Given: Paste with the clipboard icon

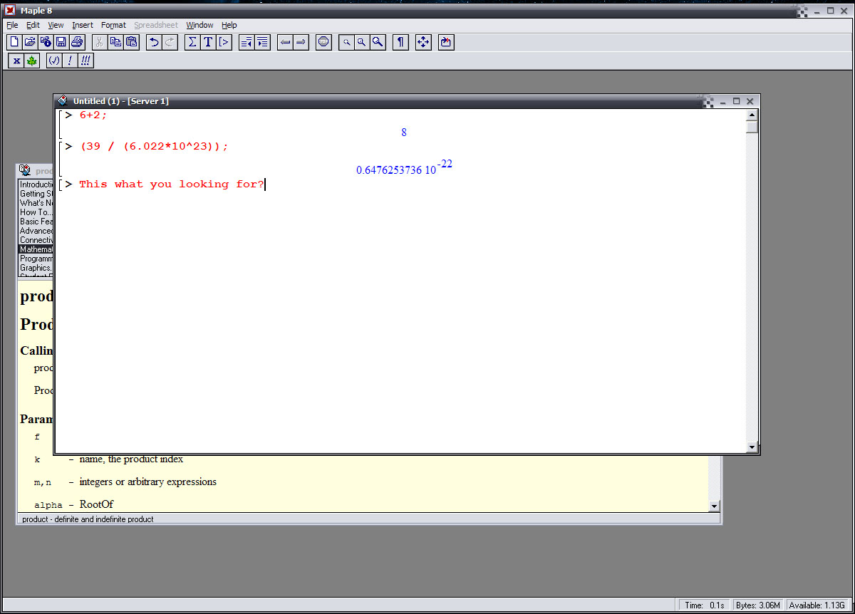Looking at the screenshot, I should 131,42.
